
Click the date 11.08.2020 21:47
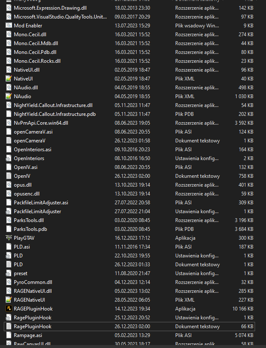(132, 273)
